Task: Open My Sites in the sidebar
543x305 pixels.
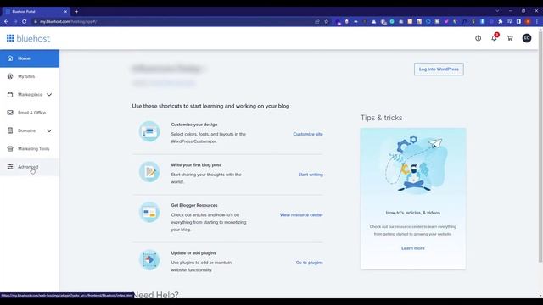Action: click(x=30, y=76)
